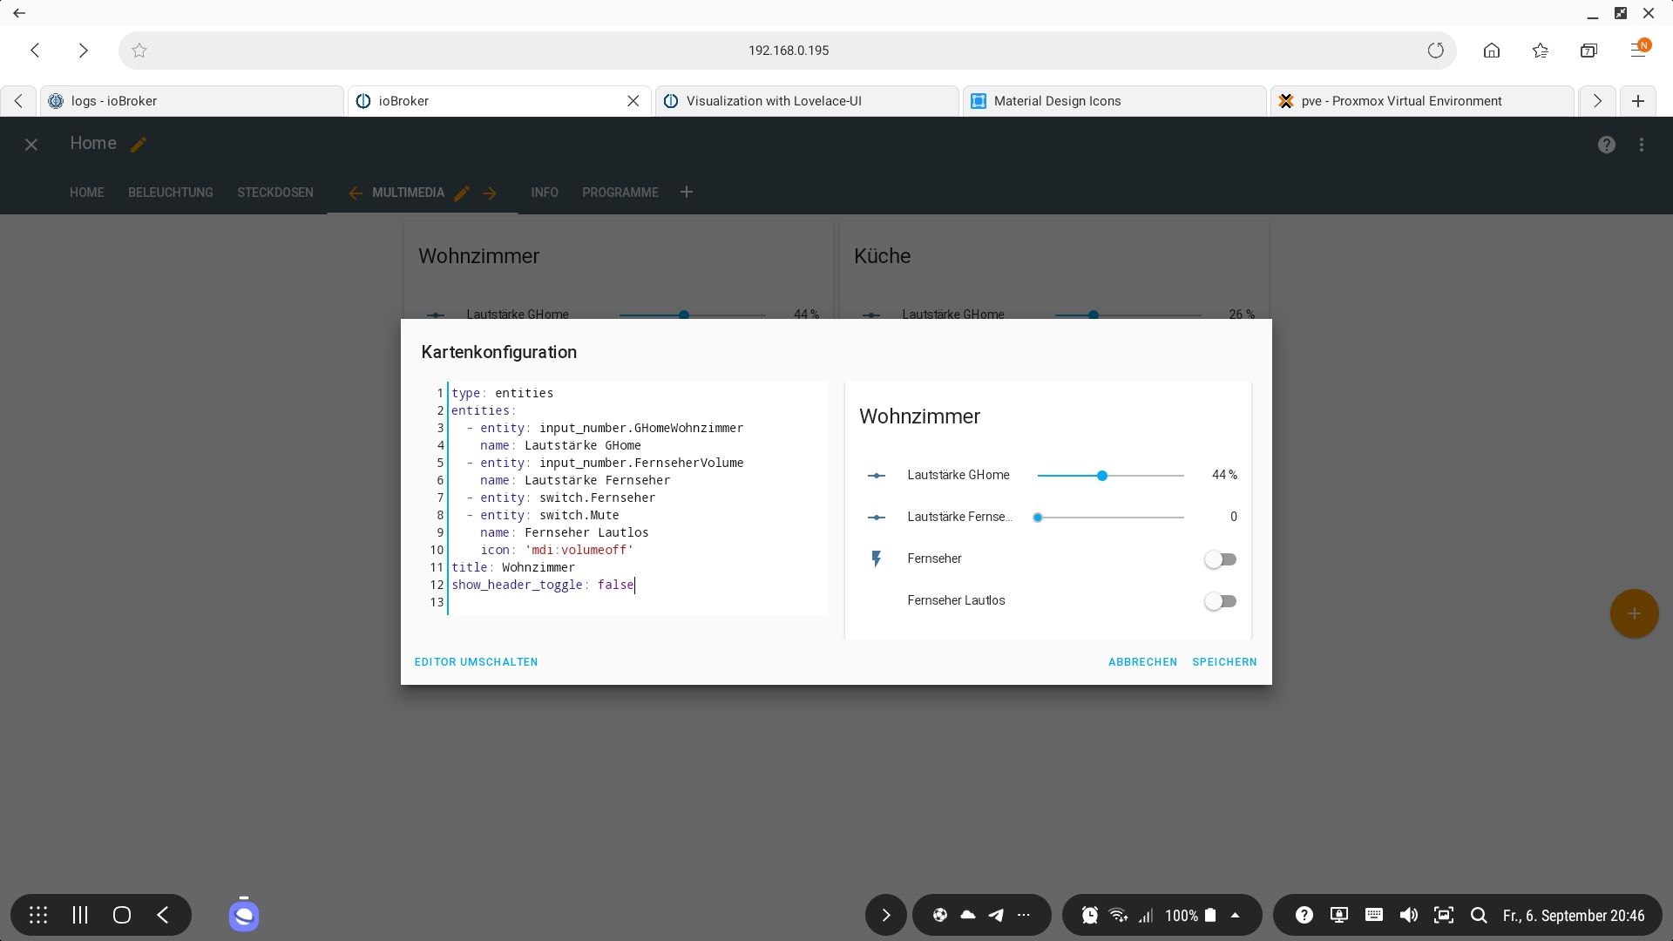
Task: Add a new view with plus icon
Action: [x=687, y=192]
